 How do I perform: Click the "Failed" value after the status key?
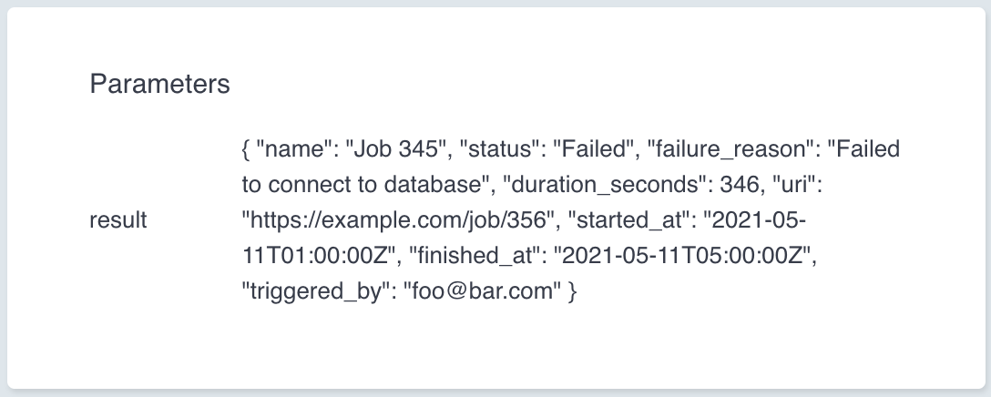click(x=595, y=149)
